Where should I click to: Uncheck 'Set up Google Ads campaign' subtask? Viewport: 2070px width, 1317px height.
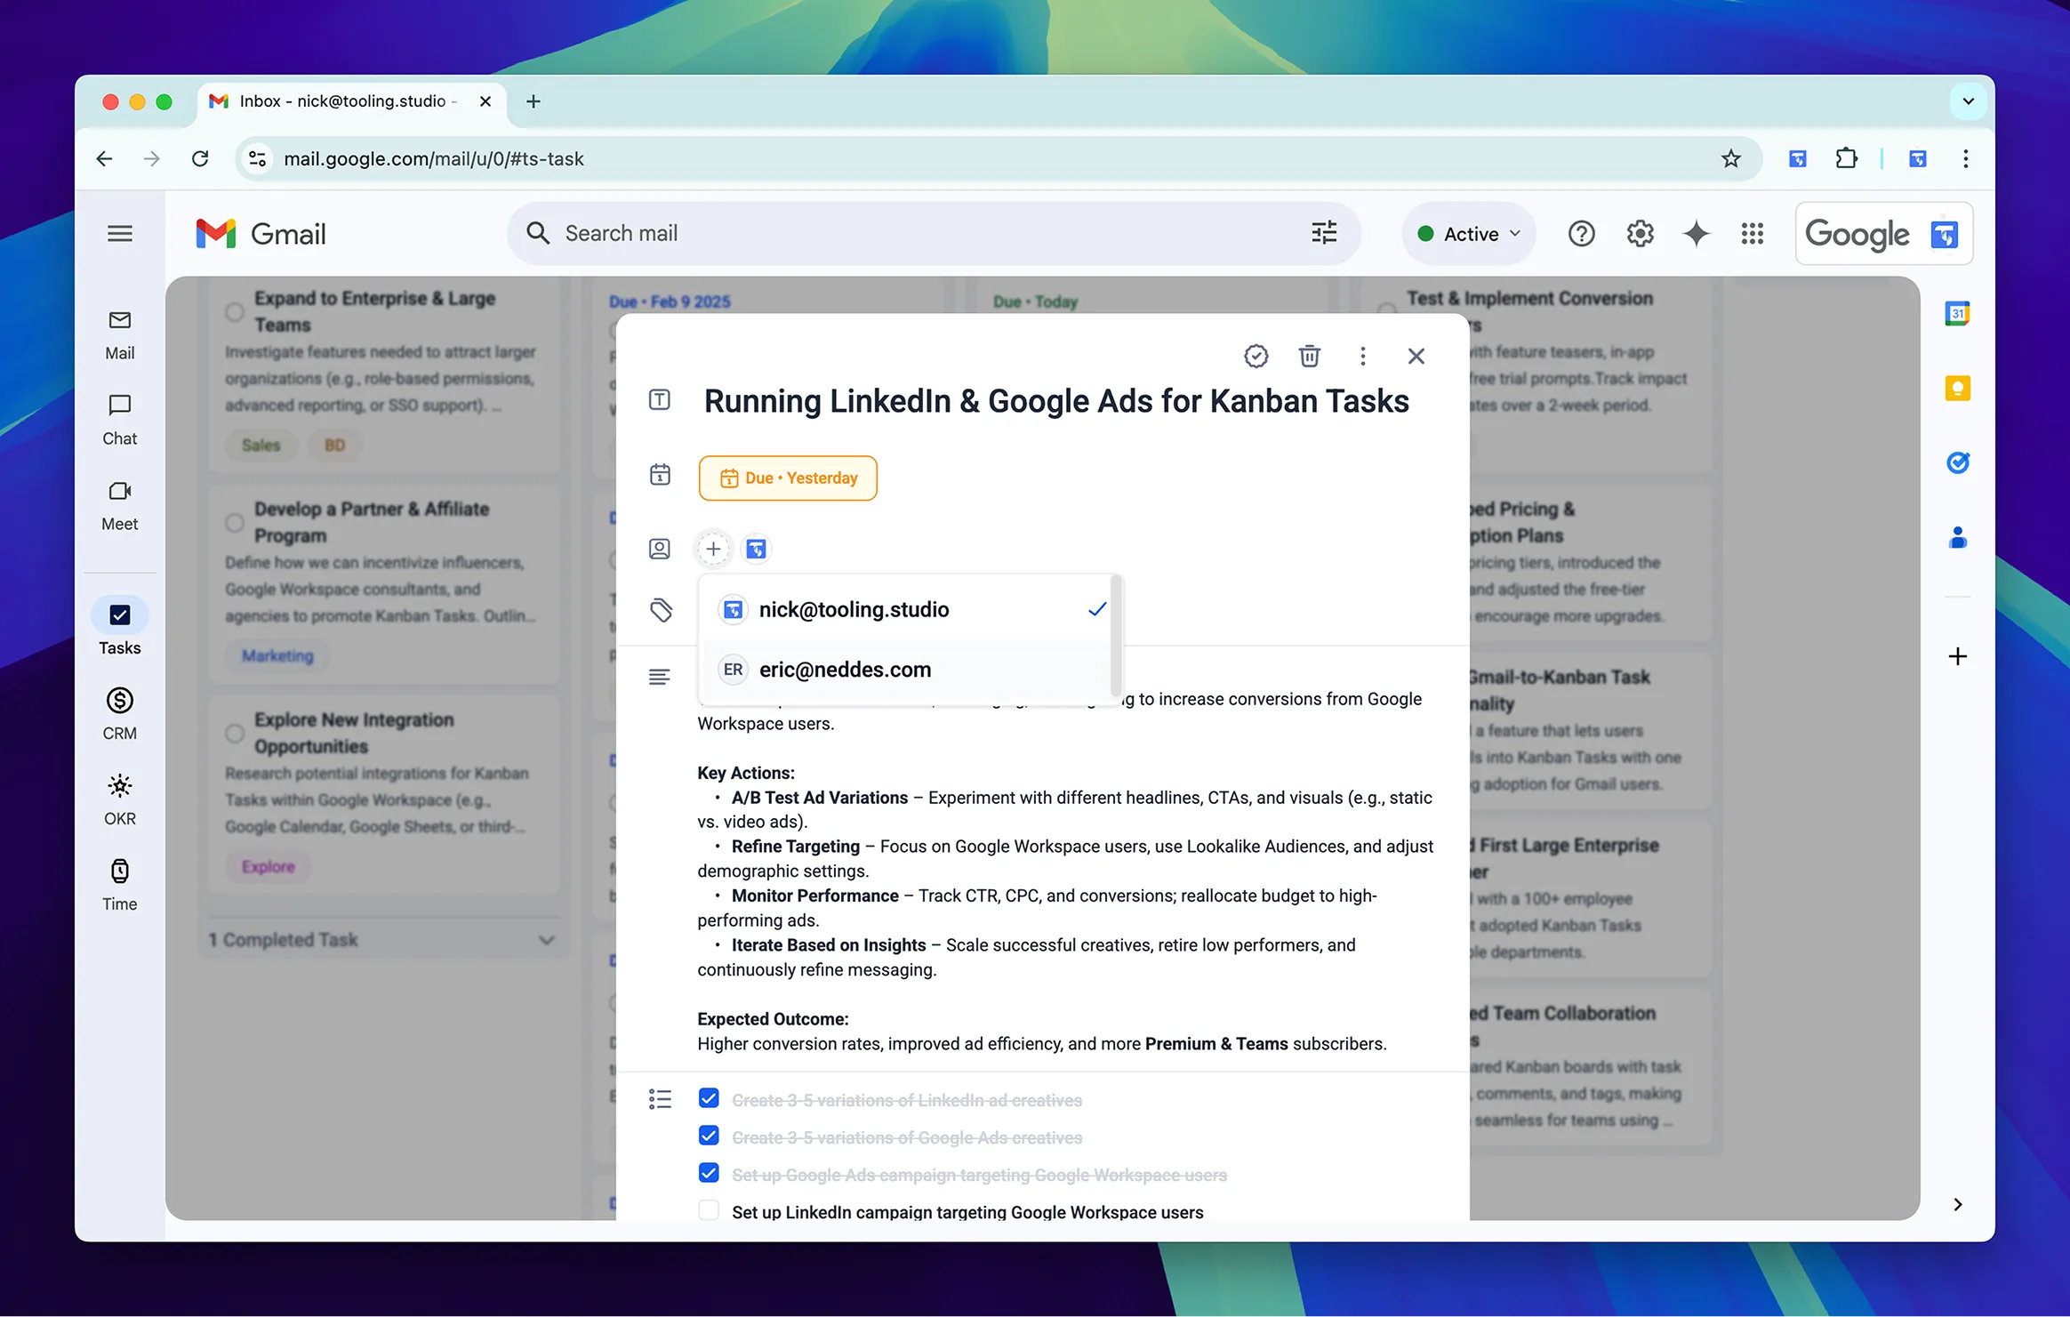(x=709, y=1173)
